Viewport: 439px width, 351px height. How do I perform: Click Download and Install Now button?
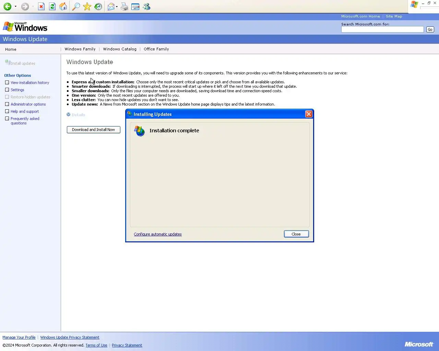click(x=94, y=130)
